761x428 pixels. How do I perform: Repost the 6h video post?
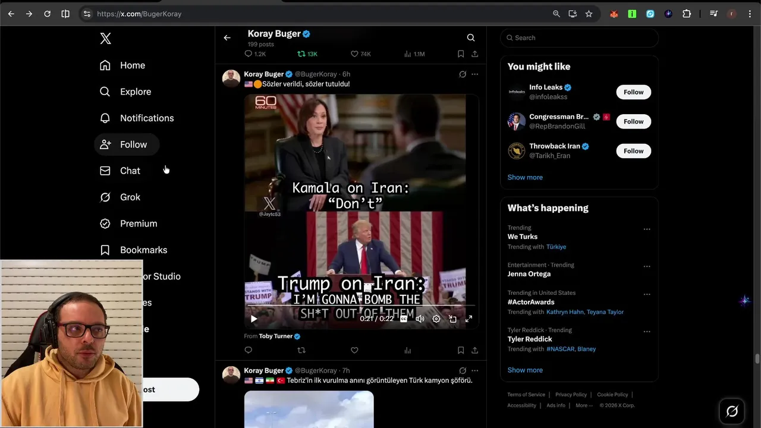(x=301, y=350)
